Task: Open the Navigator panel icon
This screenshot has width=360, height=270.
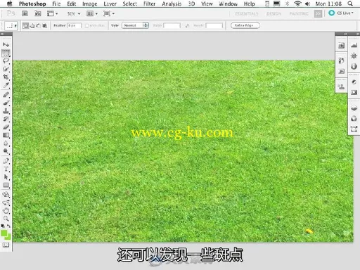Action: 354,56
